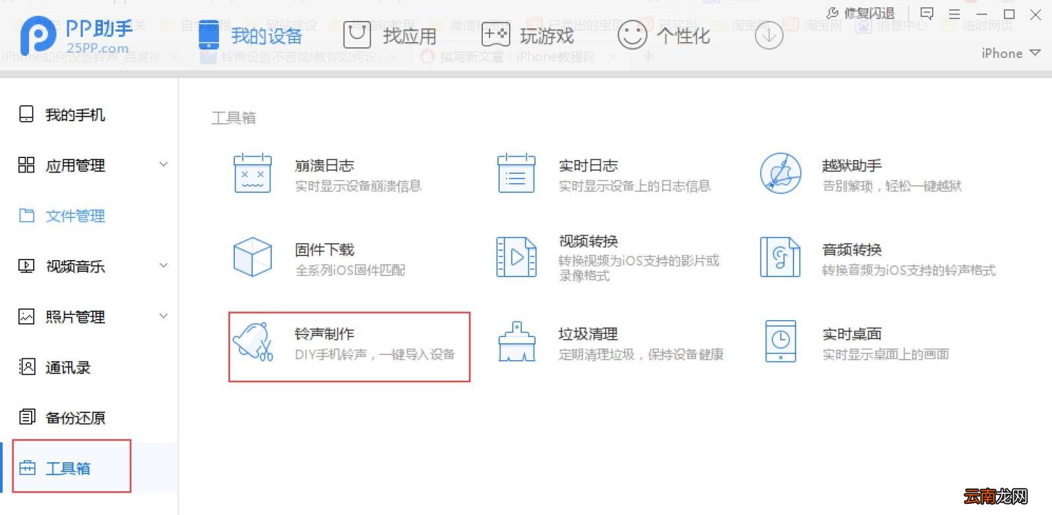Open the iPhone device dropdown
The image size is (1052, 515).
[1010, 53]
